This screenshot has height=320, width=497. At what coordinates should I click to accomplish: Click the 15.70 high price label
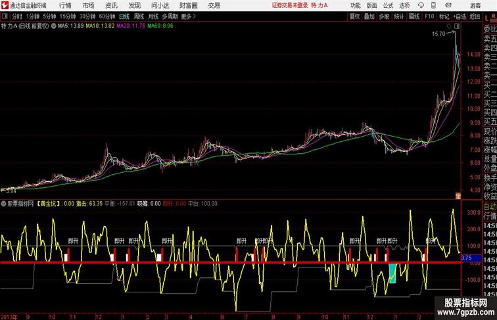[438, 34]
